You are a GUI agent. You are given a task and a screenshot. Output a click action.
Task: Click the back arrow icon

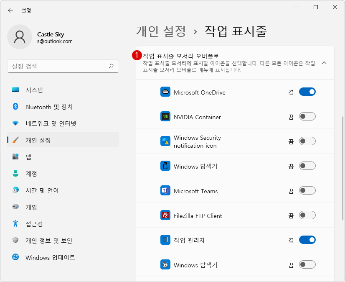[10, 10]
